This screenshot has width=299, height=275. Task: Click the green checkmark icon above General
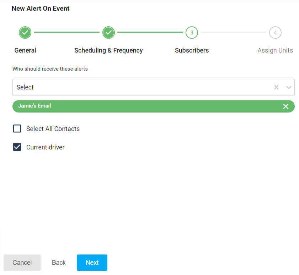(25, 32)
